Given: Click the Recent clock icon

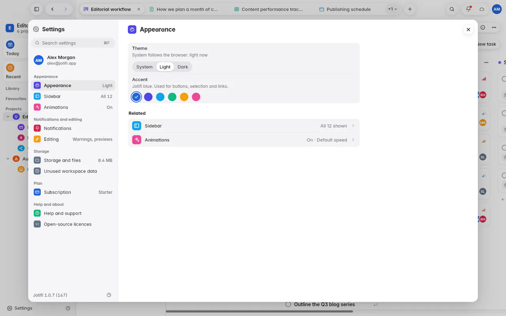Looking at the screenshot, I should 10,68.
